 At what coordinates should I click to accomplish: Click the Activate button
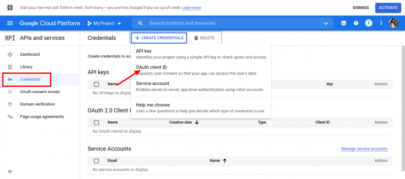coord(388,8)
